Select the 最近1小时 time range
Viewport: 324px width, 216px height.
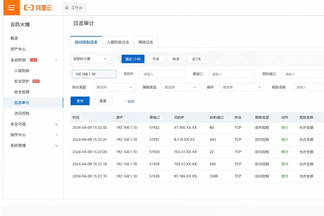pos(133,59)
